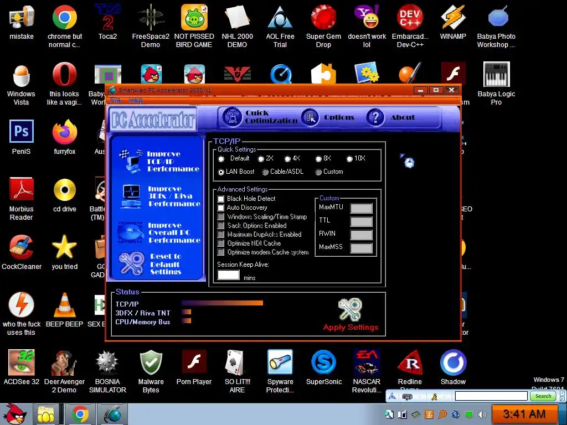Open the File menu
Image resolution: width=567 pixels, height=425 pixels.
point(115,100)
